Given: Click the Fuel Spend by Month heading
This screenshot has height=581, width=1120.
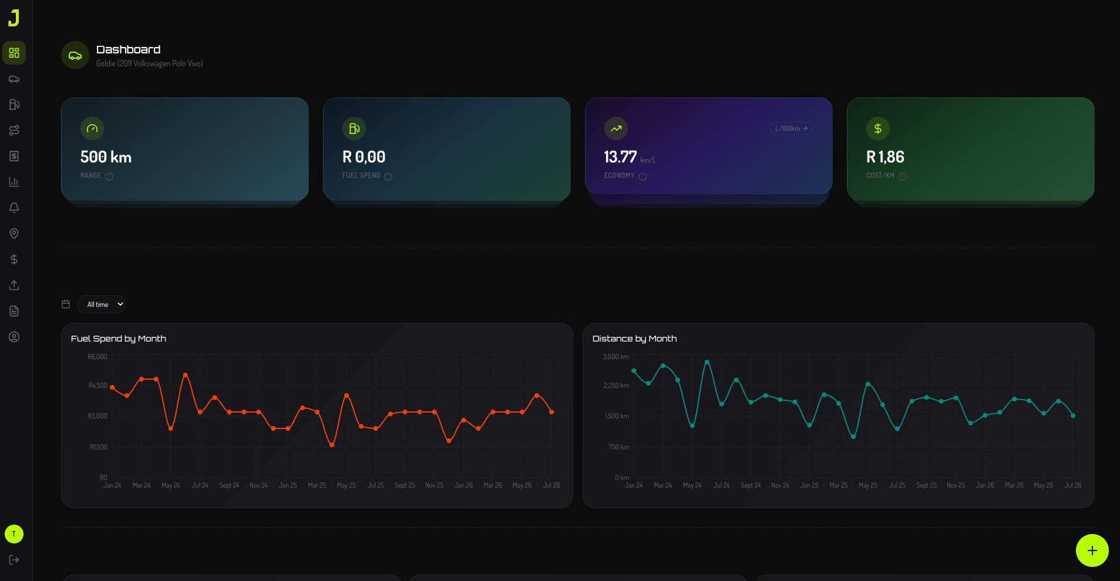Looking at the screenshot, I should point(119,339).
